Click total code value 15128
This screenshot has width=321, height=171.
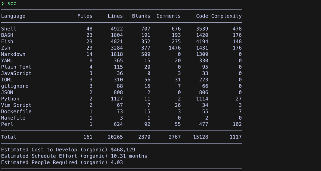(201, 137)
